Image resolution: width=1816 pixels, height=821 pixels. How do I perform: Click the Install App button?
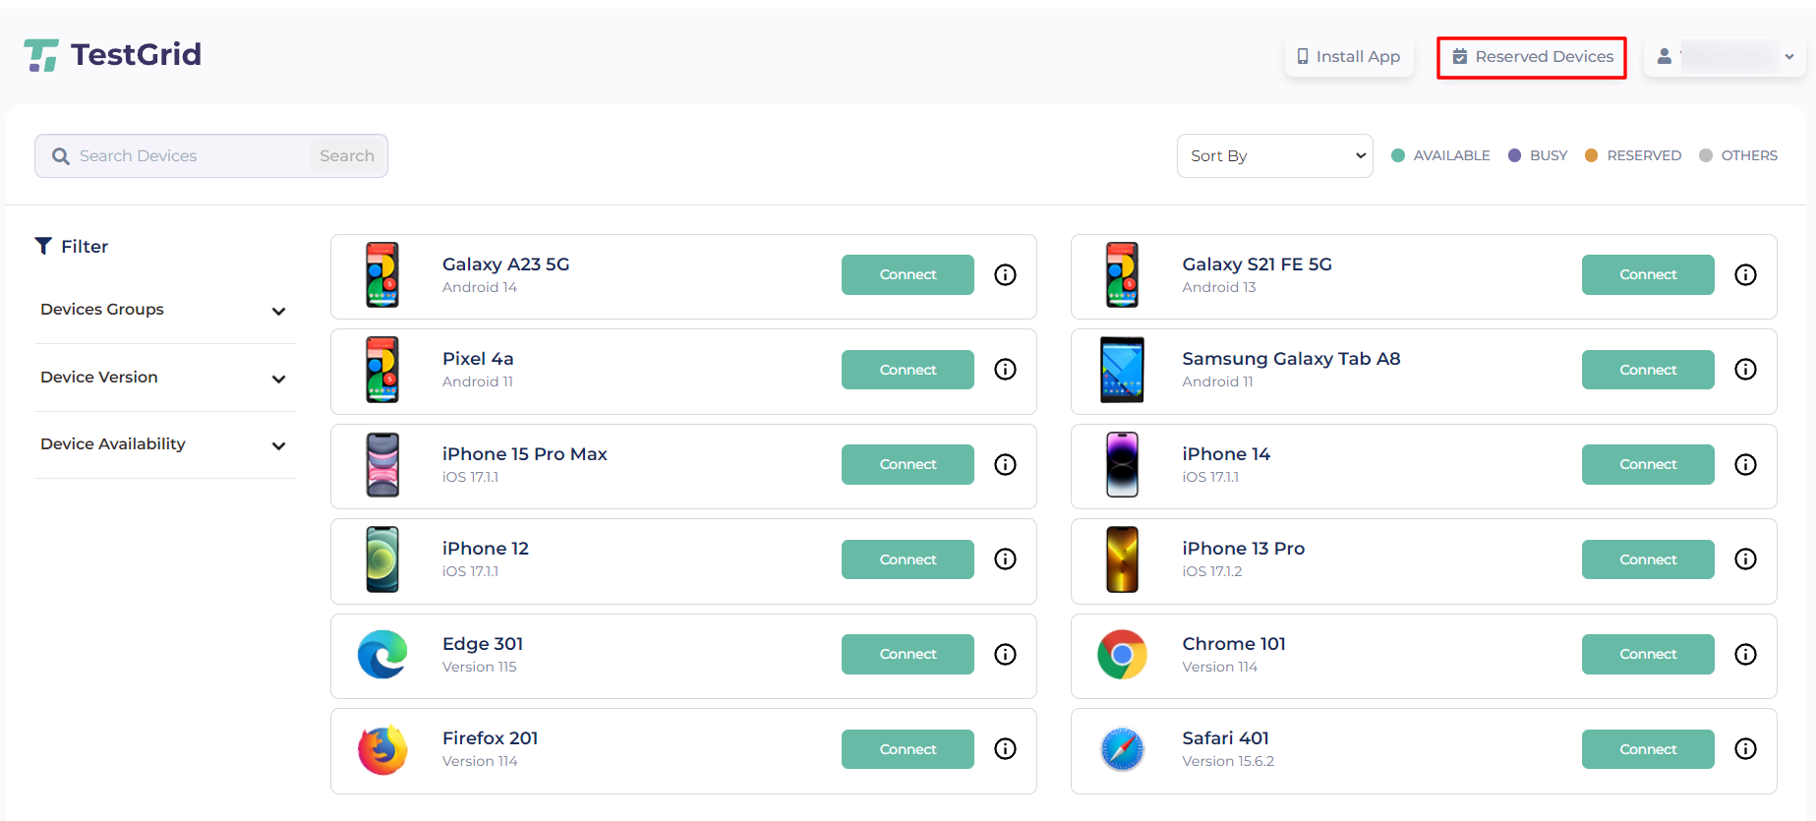coord(1349,57)
